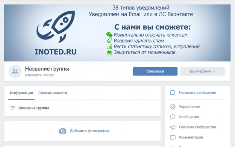Image resolution: width=235 pixels, height=147 pixels.
Task: Click Добавить фотографии link
Action: (x=89, y=131)
